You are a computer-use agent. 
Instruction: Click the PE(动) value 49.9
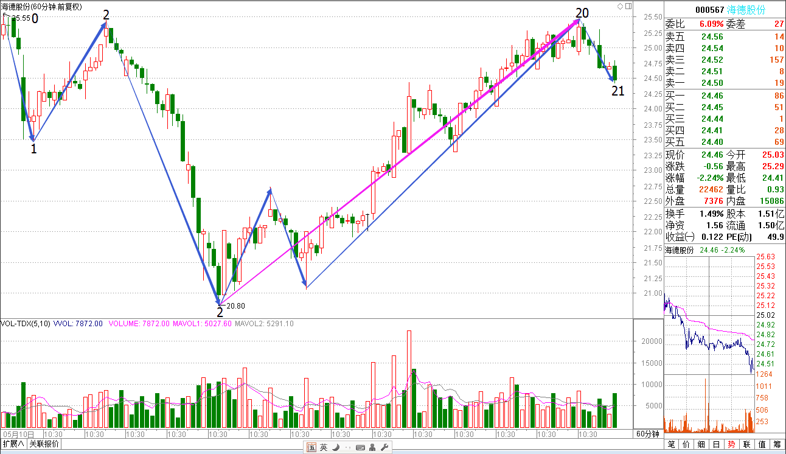point(774,237)
